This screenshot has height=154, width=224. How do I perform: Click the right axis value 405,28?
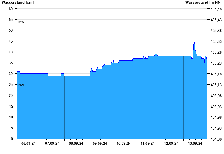click(216, 52)
